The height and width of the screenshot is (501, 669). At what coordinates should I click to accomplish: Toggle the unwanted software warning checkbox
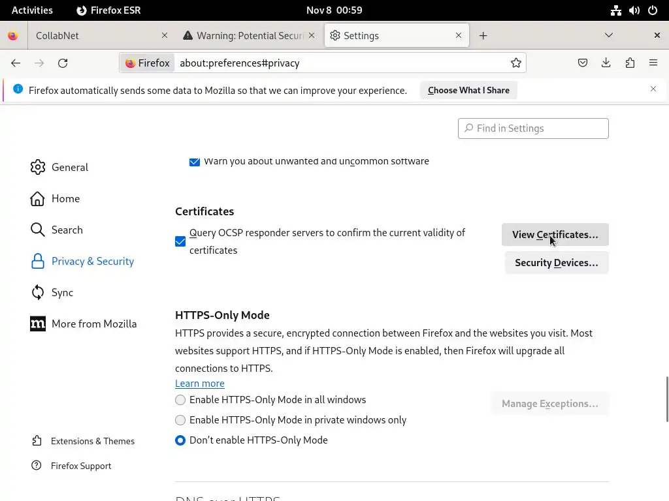coord(195,162)
